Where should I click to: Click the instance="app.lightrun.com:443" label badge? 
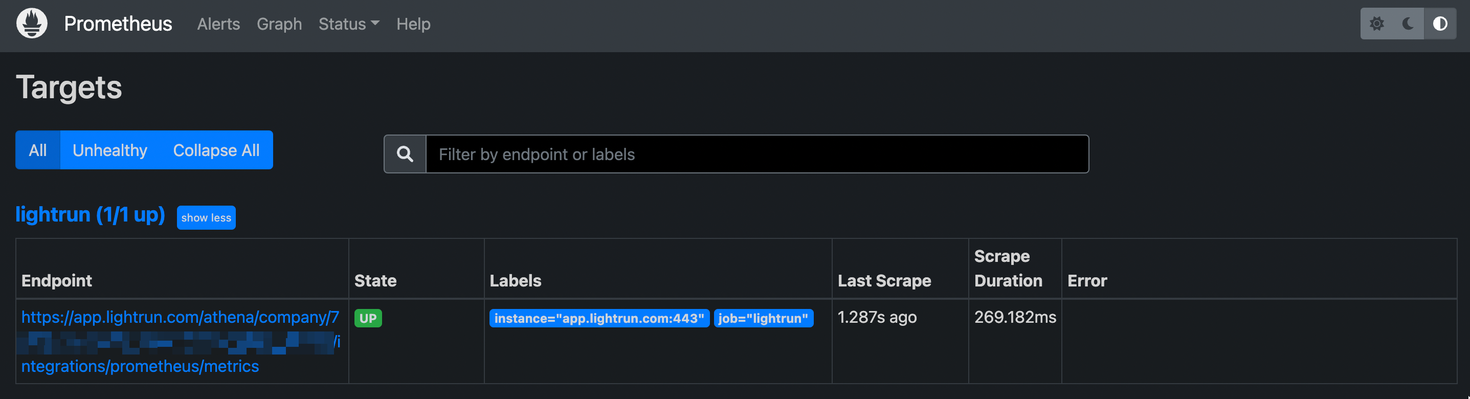tap(599, 319)
